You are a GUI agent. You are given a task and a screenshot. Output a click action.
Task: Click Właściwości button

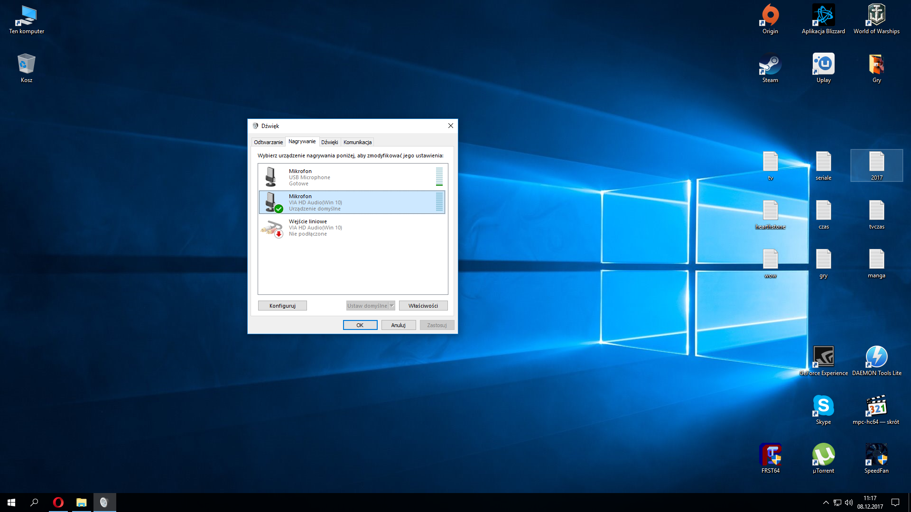(x=423, y=305)
